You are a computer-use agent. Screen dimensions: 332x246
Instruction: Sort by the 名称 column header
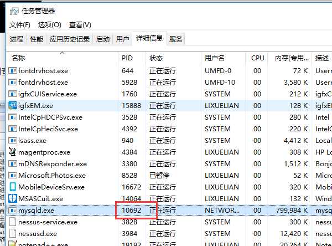tap(62, 58)
